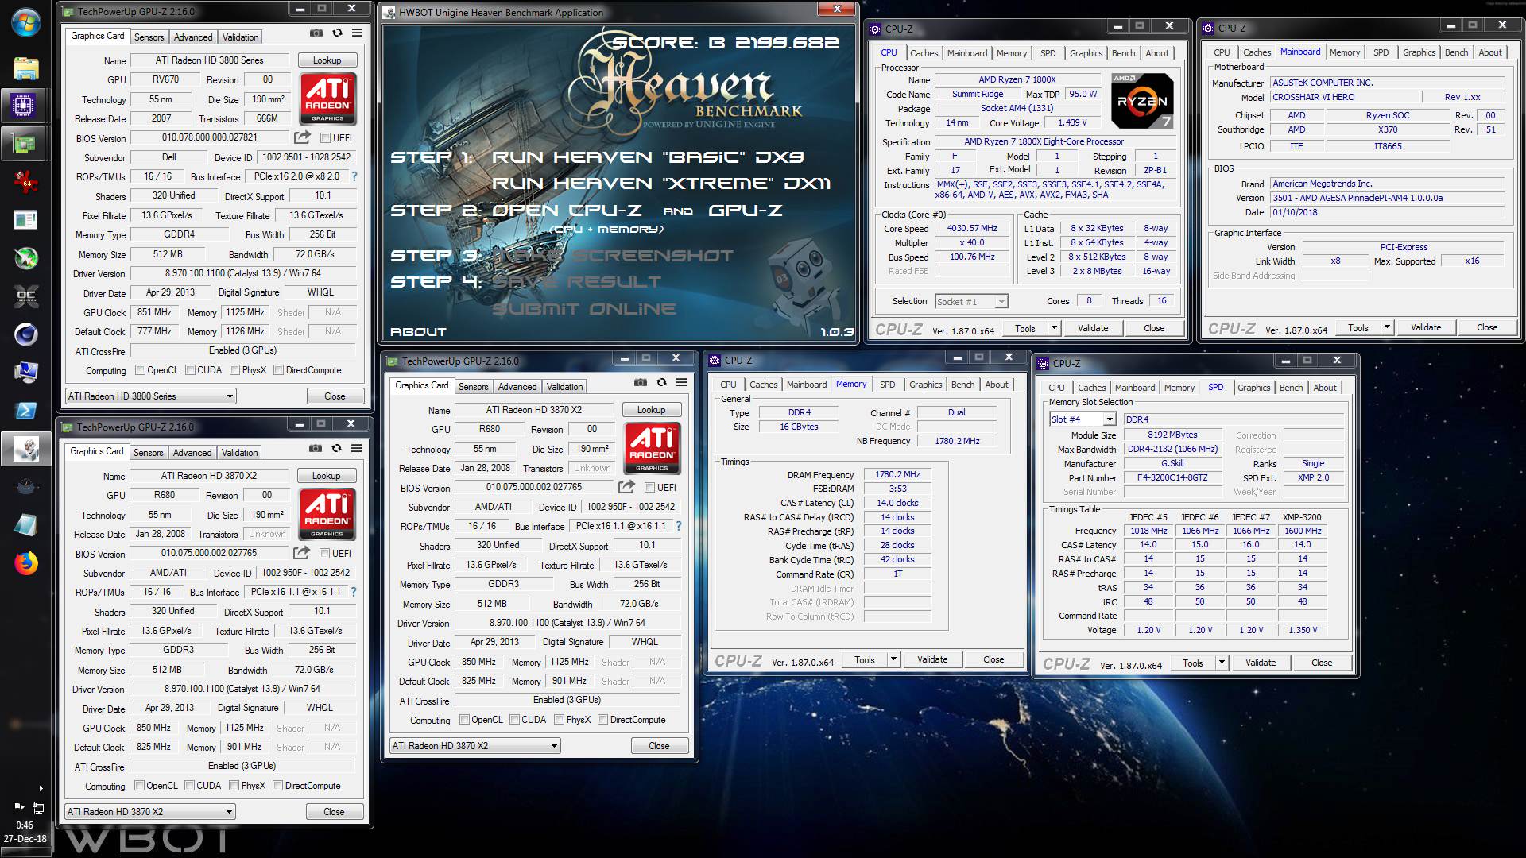Open hamburger menu in bottom-left GPU-Z window
Screen dimensions: 1526x858
[356, 449]
